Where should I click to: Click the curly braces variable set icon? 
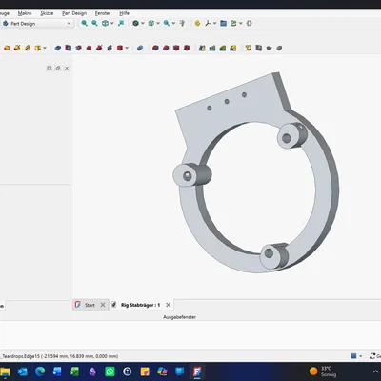(250, 23)
